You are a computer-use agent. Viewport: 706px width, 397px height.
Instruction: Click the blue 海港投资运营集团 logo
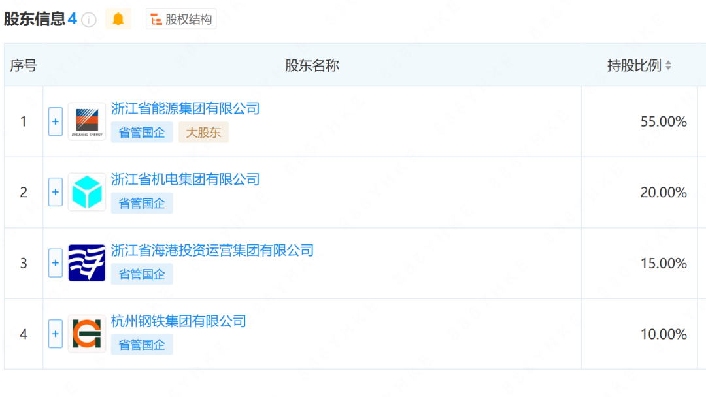click(x=87, y=263)
